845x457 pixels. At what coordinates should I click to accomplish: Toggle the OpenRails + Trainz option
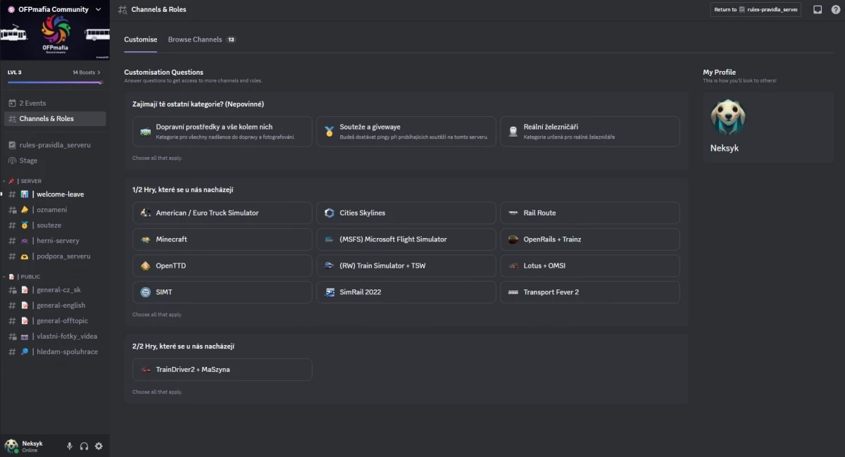[590, 239]
